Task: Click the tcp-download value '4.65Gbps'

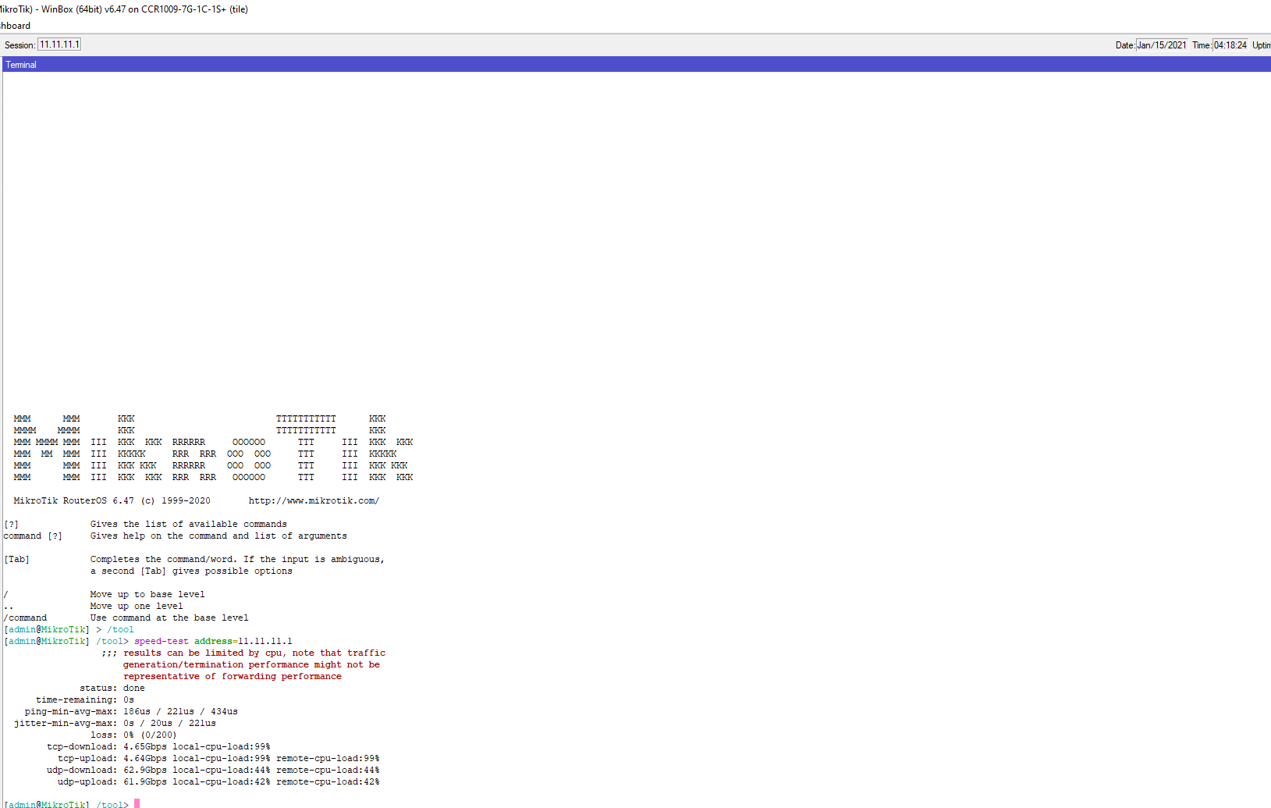Action: click(145, 747)
